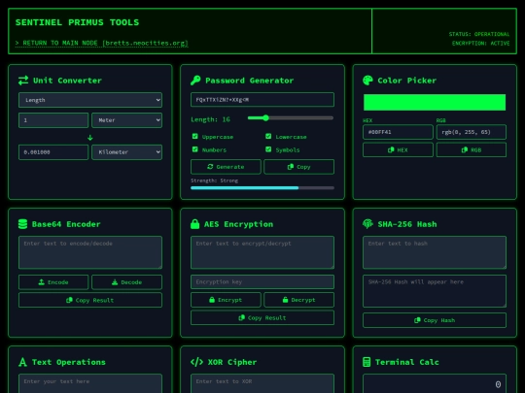Focus the AES text to encrypt/decrypt area

[x=262, y=252]
